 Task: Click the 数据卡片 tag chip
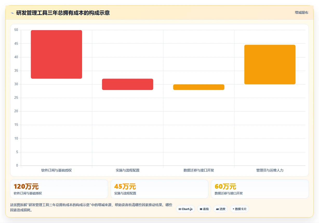click(x=240, y=209)
